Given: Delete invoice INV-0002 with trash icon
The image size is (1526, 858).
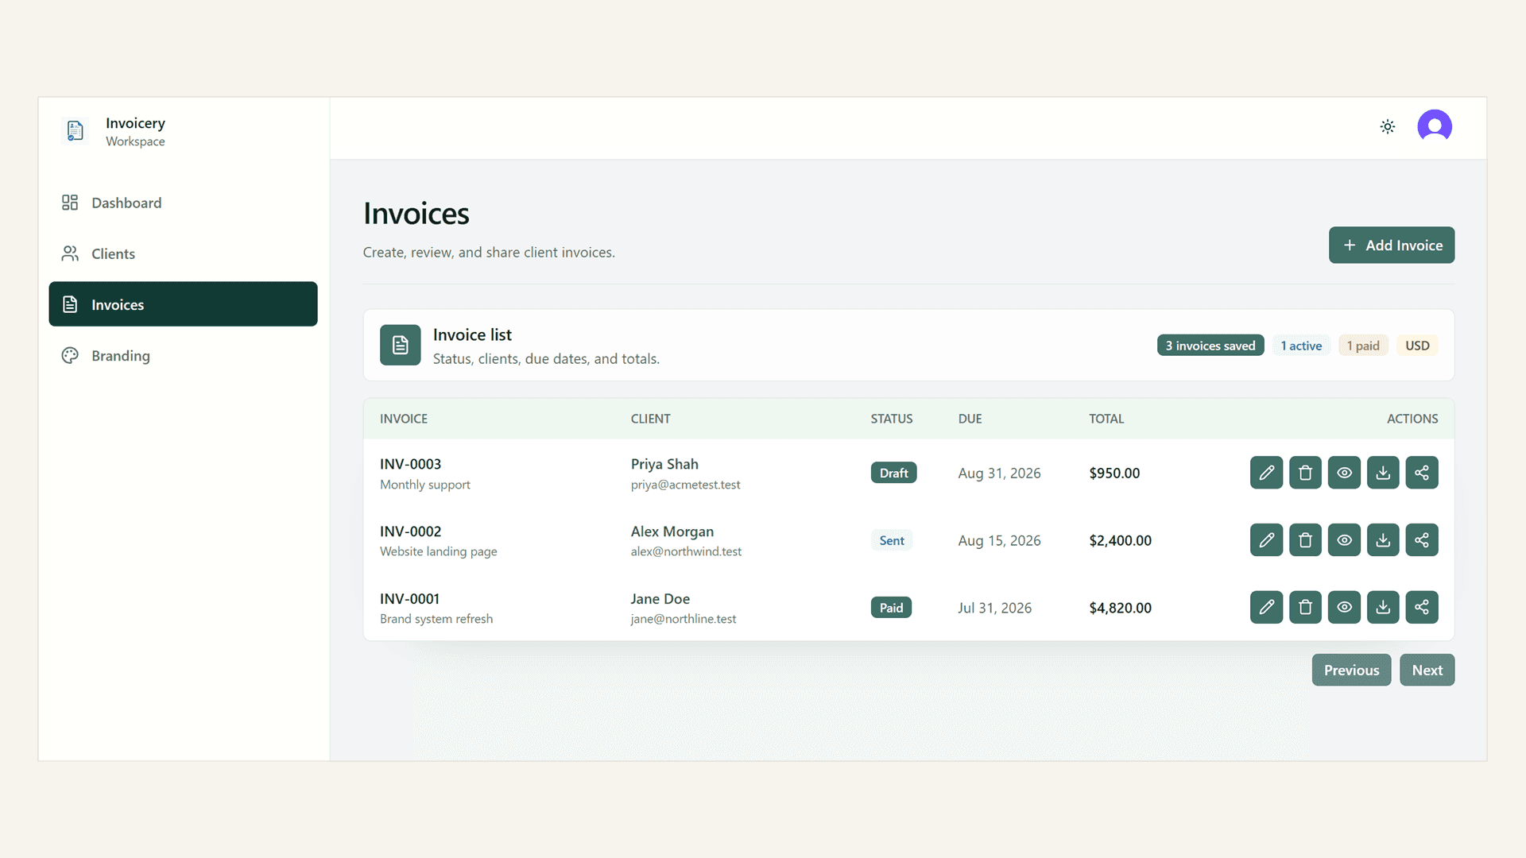Looking at the screenshot, I should [1305, 540].
